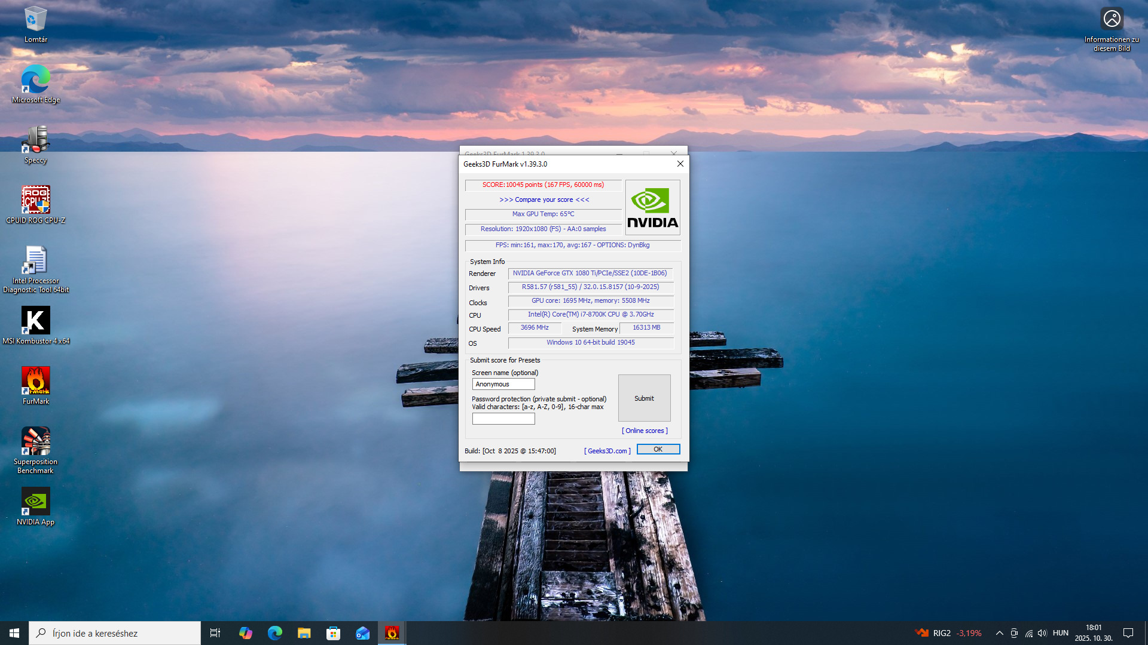Click the Windows search box
This screenshot has height=645, width=1148.
click(115, 633)
